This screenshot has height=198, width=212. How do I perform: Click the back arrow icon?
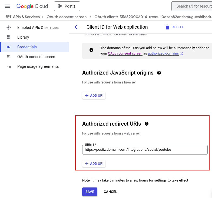tap(77, 27)
